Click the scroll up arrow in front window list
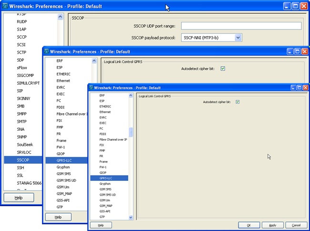 131,95
